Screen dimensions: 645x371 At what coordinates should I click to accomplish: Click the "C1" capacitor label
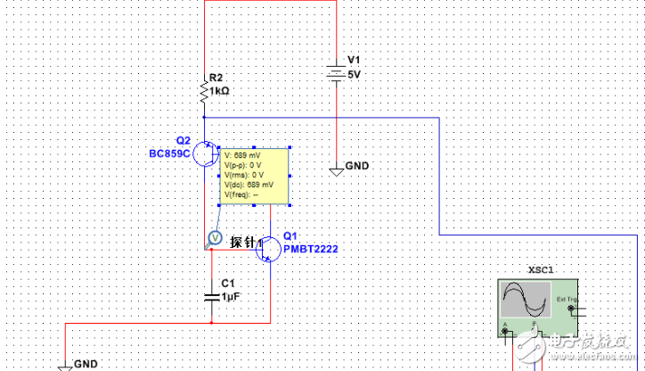point(228,284)
